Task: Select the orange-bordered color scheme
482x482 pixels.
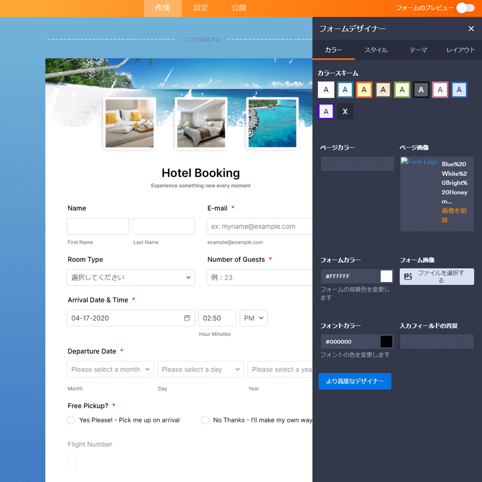Action: click(364, 90)
